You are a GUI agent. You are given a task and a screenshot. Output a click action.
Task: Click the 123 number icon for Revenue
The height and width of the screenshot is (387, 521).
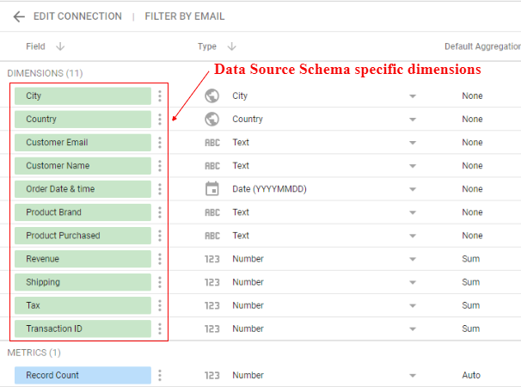coord(212,259)
